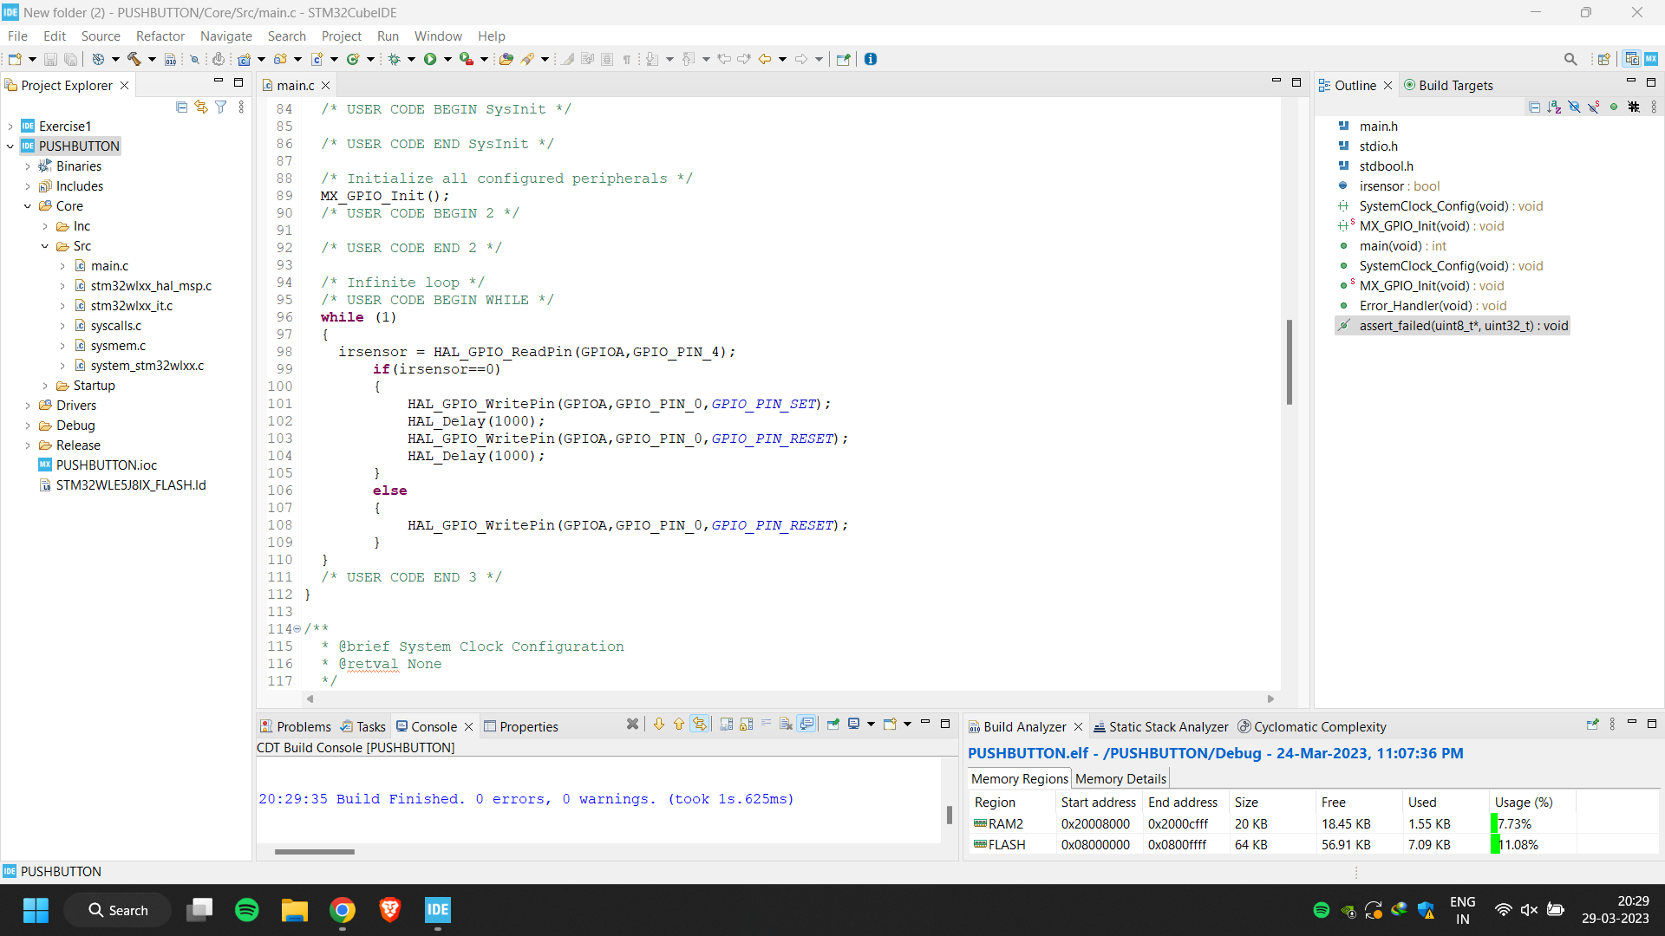Click the Build All hammer icon

click(x=133, y=58)
